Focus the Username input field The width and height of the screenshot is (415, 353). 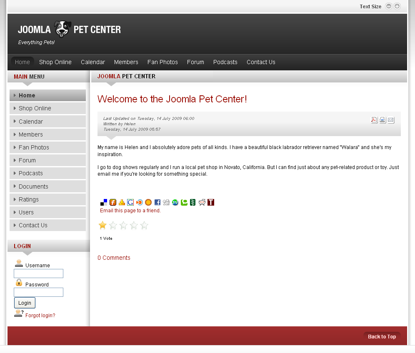tap(38, 273)
